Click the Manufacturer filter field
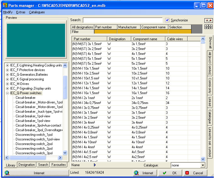This screenshot has height=178, width=214. tap(129, 32)
